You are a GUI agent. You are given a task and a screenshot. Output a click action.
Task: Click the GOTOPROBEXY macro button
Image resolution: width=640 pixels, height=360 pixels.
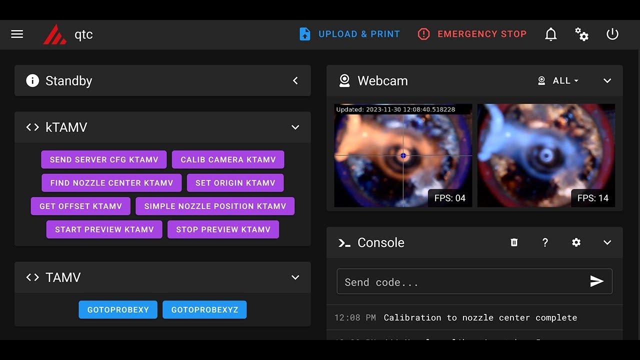(118, 309)
